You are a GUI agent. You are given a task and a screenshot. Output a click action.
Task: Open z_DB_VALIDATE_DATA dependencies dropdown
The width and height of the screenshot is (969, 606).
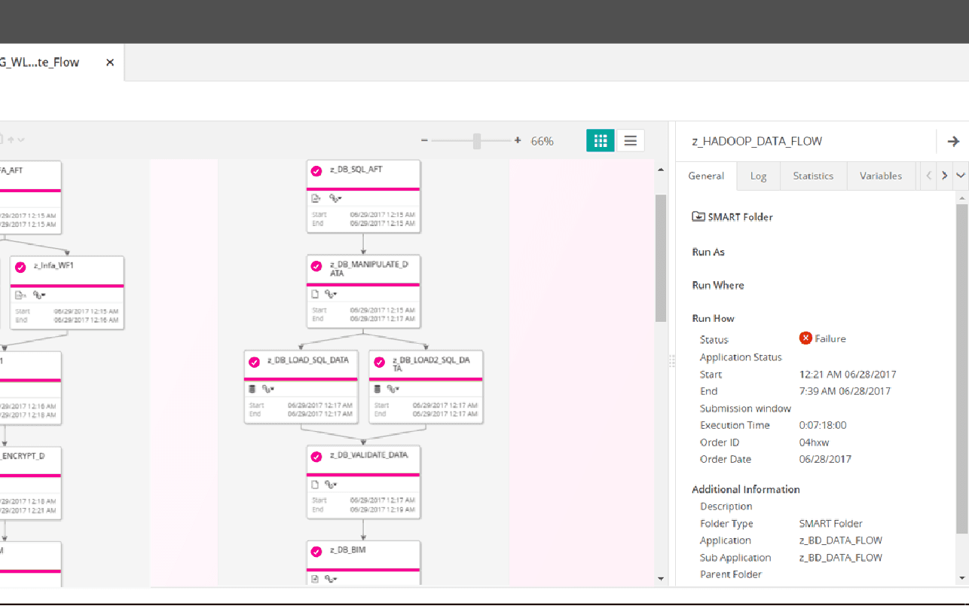[x=331, y=484]
